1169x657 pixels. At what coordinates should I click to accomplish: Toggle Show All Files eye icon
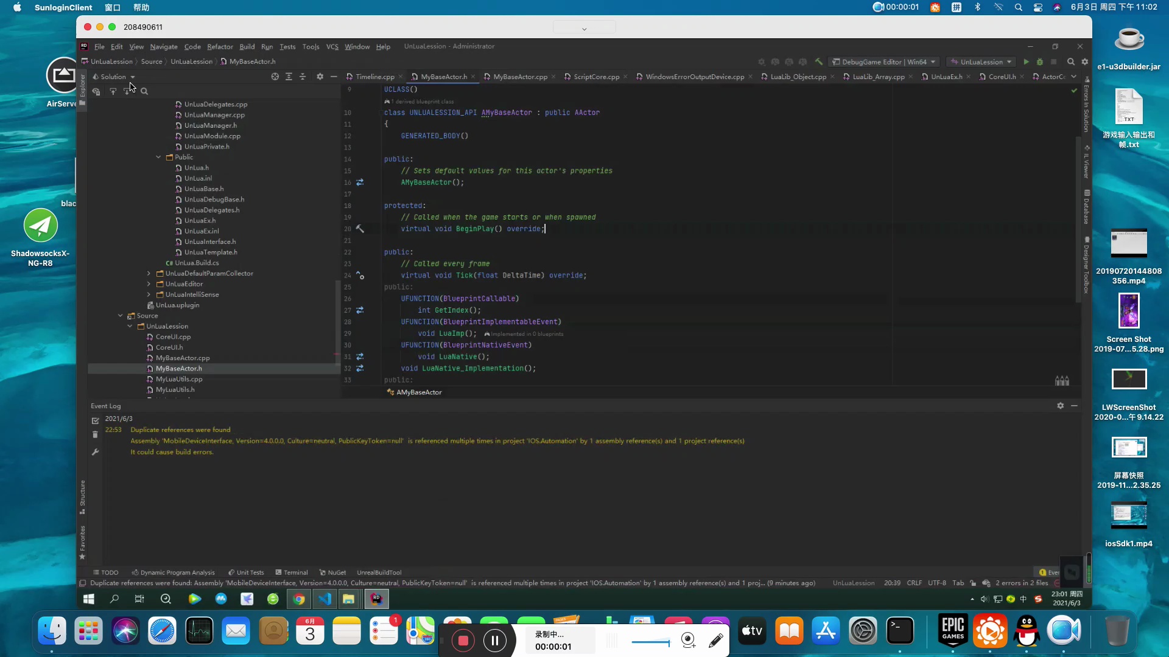coord(96,91)
